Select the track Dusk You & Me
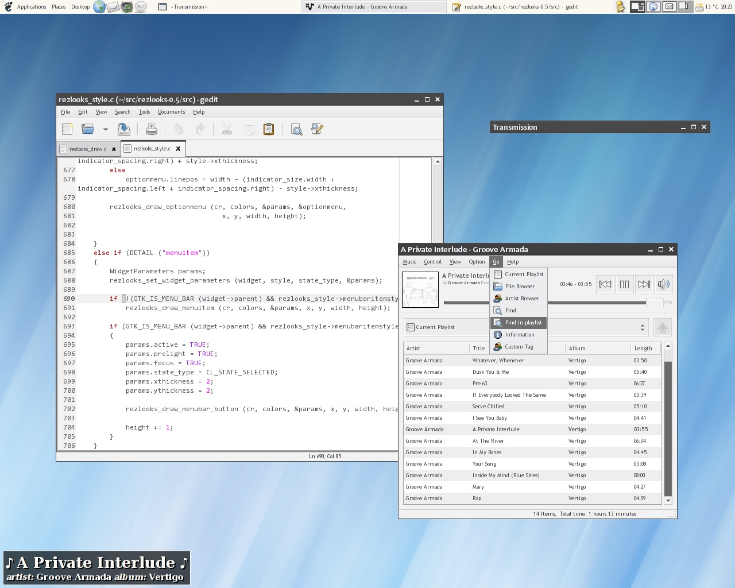Screen dimensions: 735x588 tap(533, 372)
